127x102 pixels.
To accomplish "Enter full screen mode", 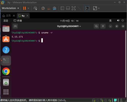I will pos(74,8).
